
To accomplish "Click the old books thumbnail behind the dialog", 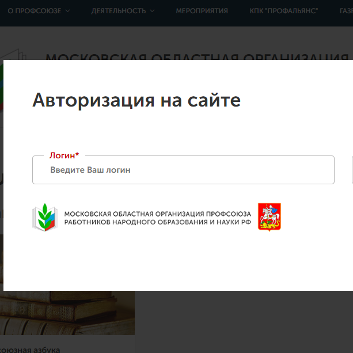I will click(67, 313).
